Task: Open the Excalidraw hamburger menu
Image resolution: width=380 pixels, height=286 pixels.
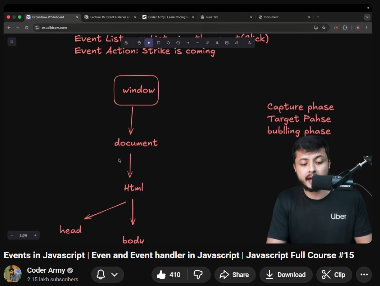Action: (x=12, y=42)
